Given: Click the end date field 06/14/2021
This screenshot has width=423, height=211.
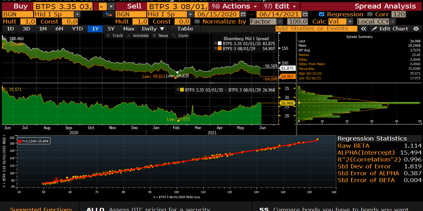Looking at the screenshot, I should click(x=279, y=14).
